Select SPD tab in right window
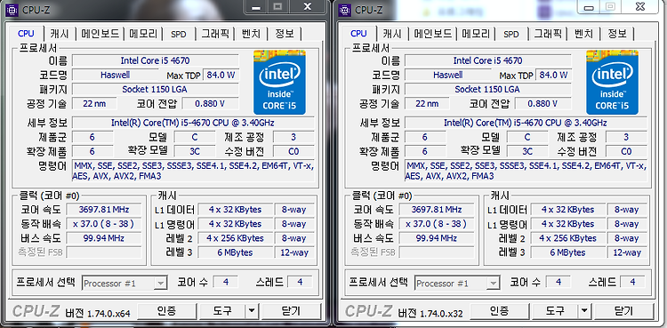Viewport: 667px width, 328px height. [511, 34]
